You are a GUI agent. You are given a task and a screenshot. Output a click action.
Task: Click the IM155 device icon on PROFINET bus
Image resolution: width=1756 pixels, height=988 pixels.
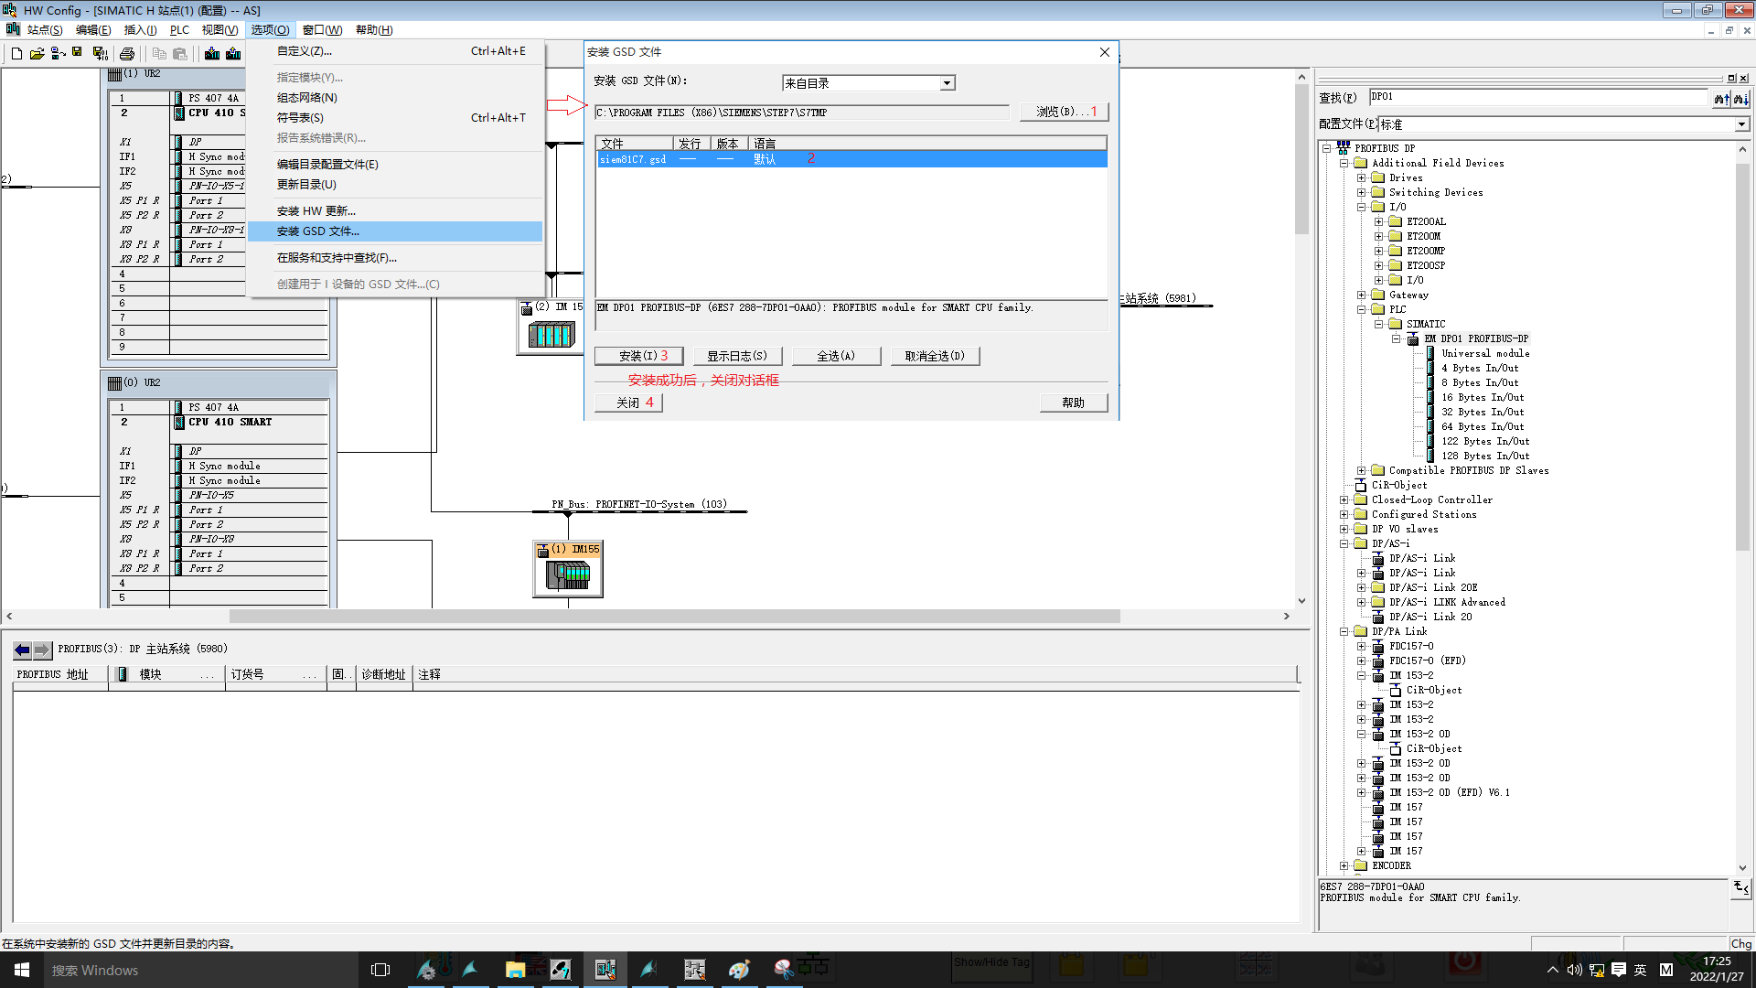tap(568, 574)
